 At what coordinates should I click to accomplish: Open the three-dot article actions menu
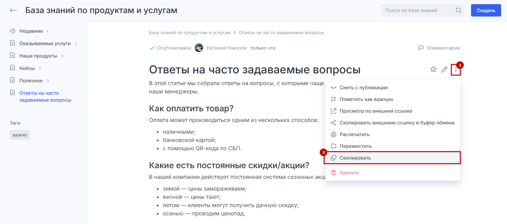(x=456, y=70)
